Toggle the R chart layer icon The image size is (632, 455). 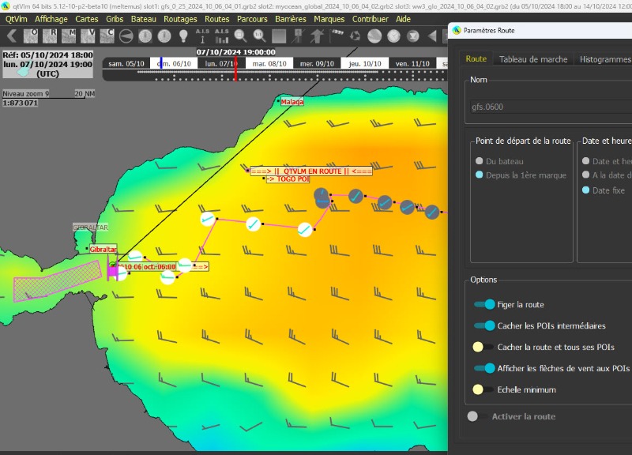pos(50,36)
